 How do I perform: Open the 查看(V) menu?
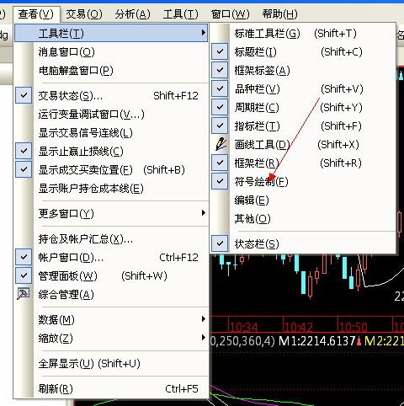[36, 13]
